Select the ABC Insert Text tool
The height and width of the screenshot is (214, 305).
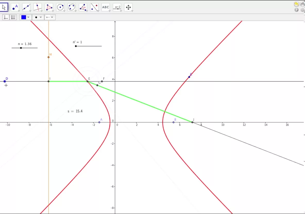click(x=106, y=7)
